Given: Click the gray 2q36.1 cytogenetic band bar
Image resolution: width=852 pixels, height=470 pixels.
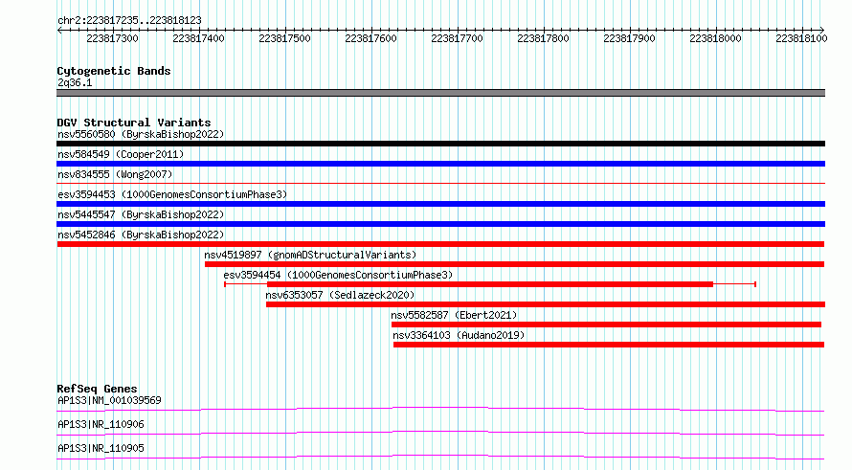Looking at the screenshot, I should pyautogui.click(x=440, y=93).
